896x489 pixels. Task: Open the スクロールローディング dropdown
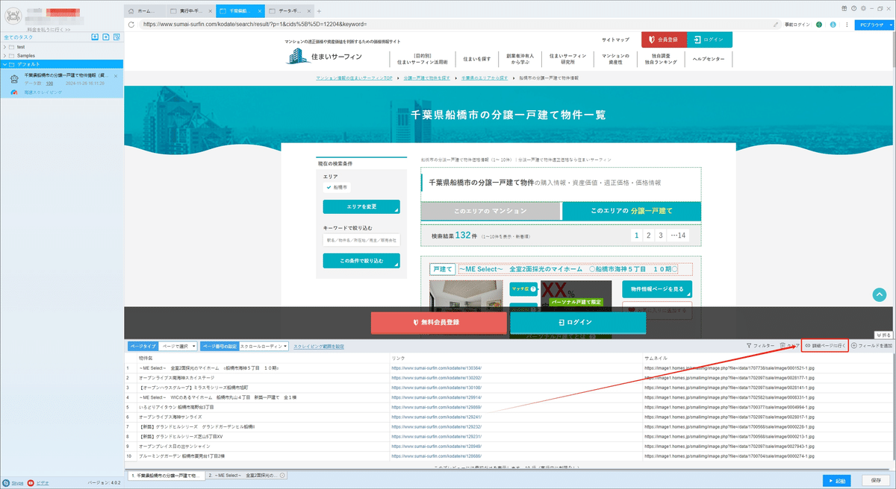pos(264,346)
